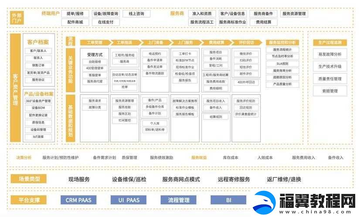The height and width of the screenshot is (217, 360).
Task: Click the 客户/联系人 item
Action: tap(38, 51)
